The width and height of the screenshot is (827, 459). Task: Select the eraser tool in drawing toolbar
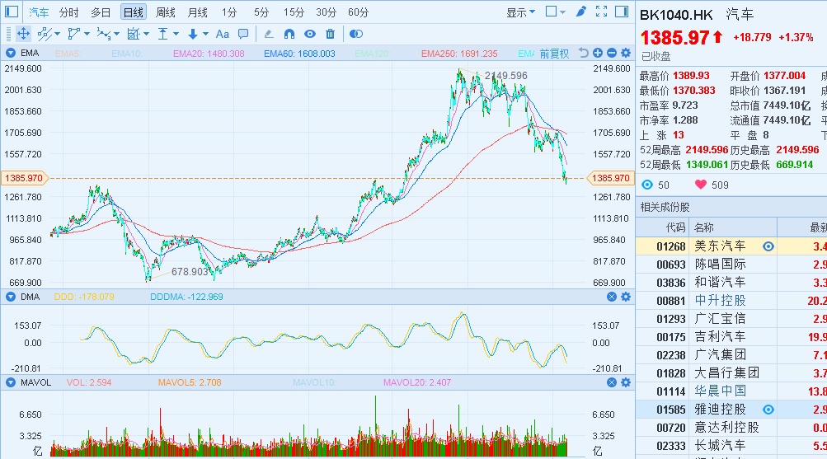pyautogui.click(x=267, y=34)
